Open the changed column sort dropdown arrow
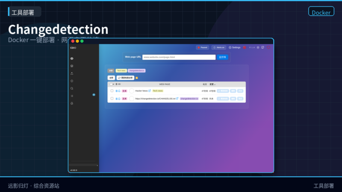342x192 pixels. point(215,84)
